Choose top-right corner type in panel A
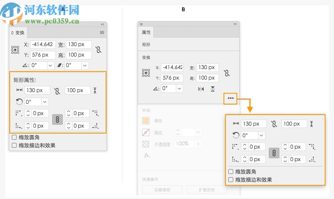This screenshot has height=199, width=334. click(x=96, y=113)
